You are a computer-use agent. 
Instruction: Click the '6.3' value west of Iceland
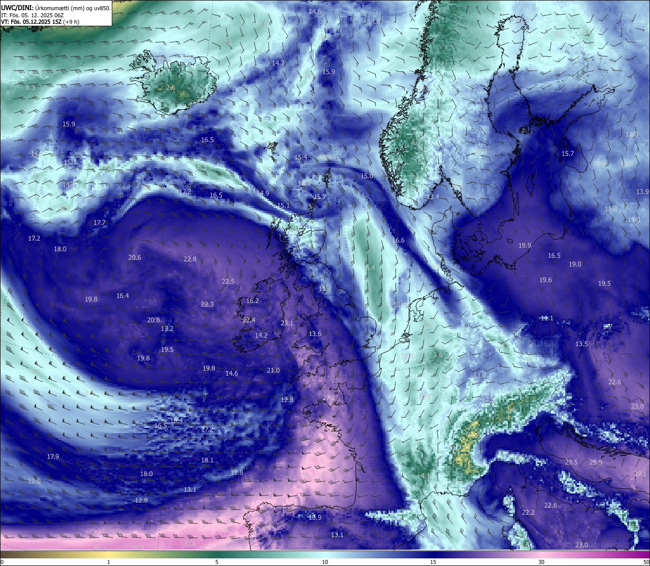pyautogui.click(x=30, y=88)
